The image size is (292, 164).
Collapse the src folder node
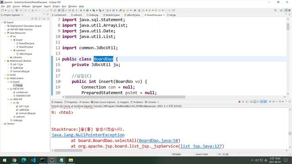[8, 36]
